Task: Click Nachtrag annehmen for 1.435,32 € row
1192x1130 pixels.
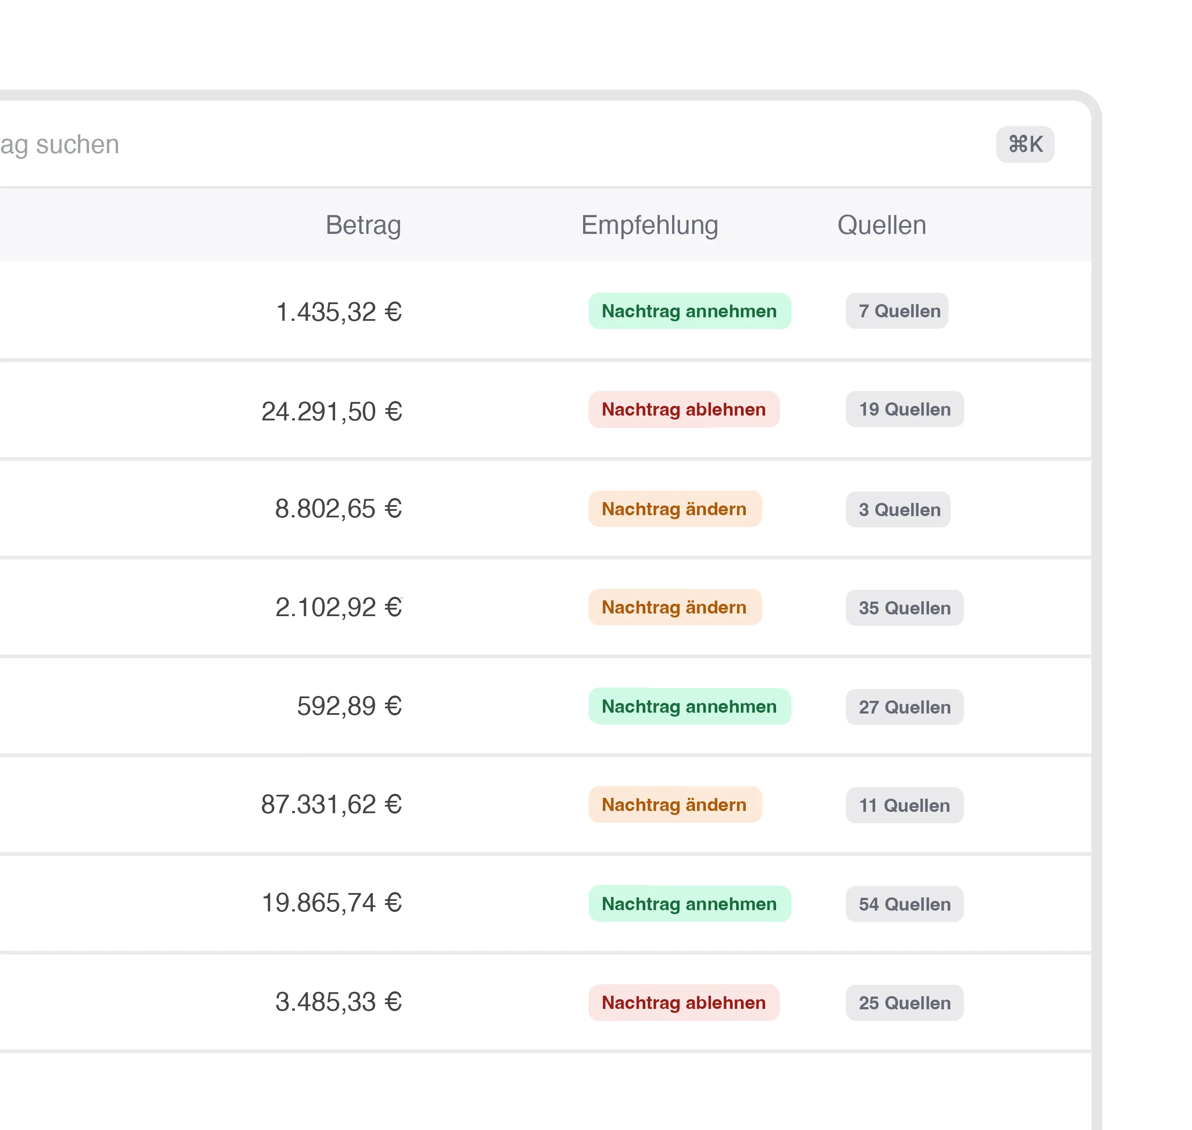Action: [x=689, y=311]
